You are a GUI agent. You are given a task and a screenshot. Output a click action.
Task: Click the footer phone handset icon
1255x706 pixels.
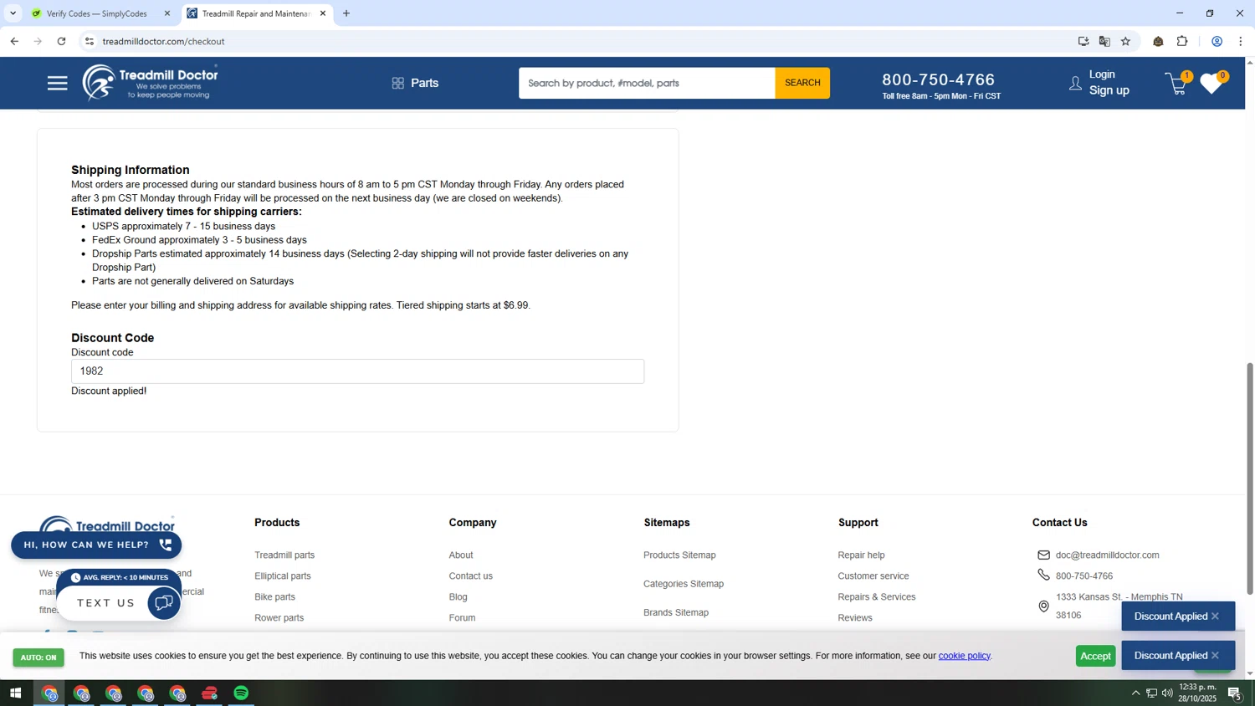pyautogui.click(x=1043, y=575)
